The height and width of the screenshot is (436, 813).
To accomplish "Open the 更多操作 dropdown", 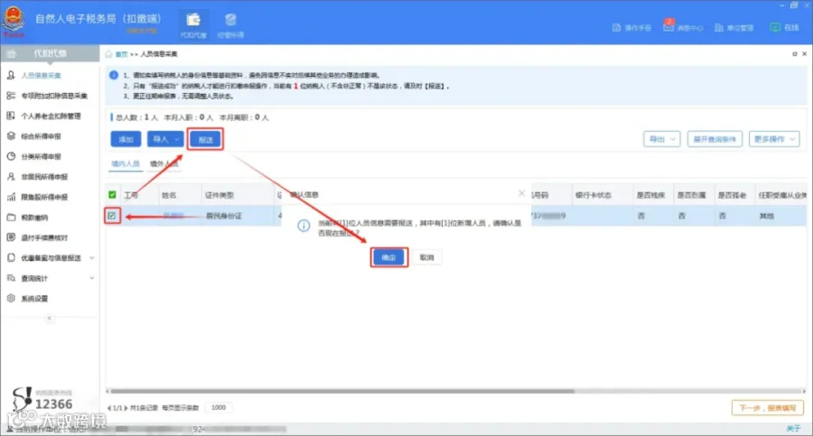I will click(774, 139).
